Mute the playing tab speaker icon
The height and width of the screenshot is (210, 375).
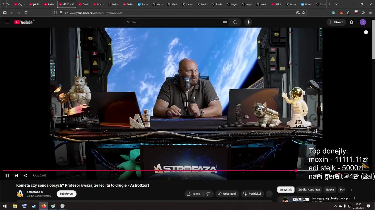[x=64, y=4]
